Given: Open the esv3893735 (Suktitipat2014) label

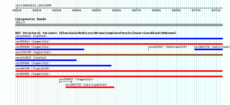Looking at the screenshot, I should click(x=86, y=85).
